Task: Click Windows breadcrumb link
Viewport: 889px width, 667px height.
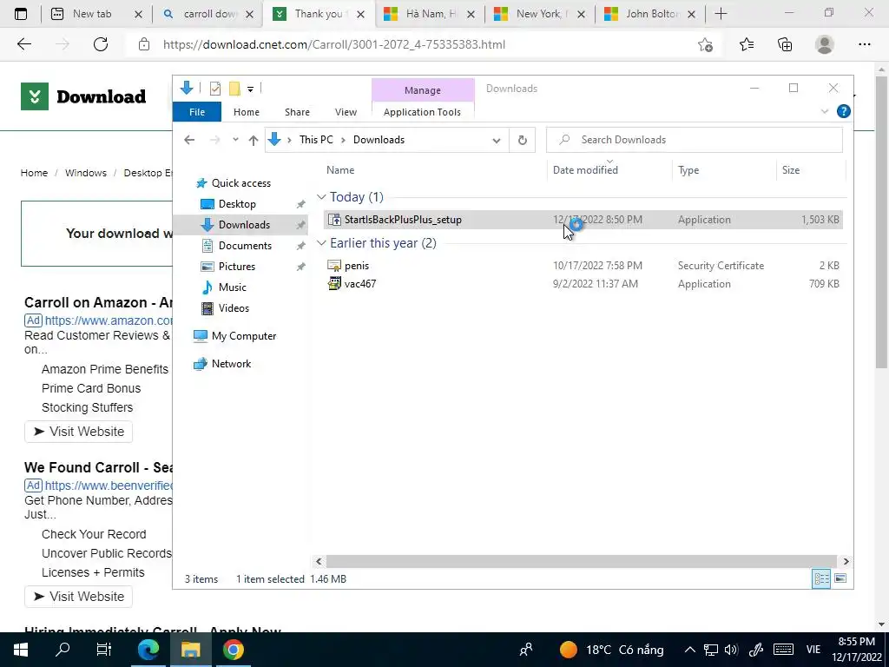Action: coord(86,173)
